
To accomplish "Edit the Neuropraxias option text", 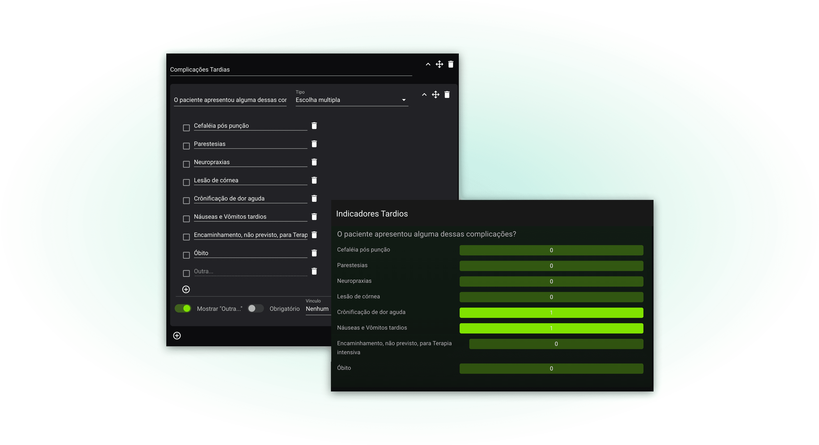I will 250,162.
